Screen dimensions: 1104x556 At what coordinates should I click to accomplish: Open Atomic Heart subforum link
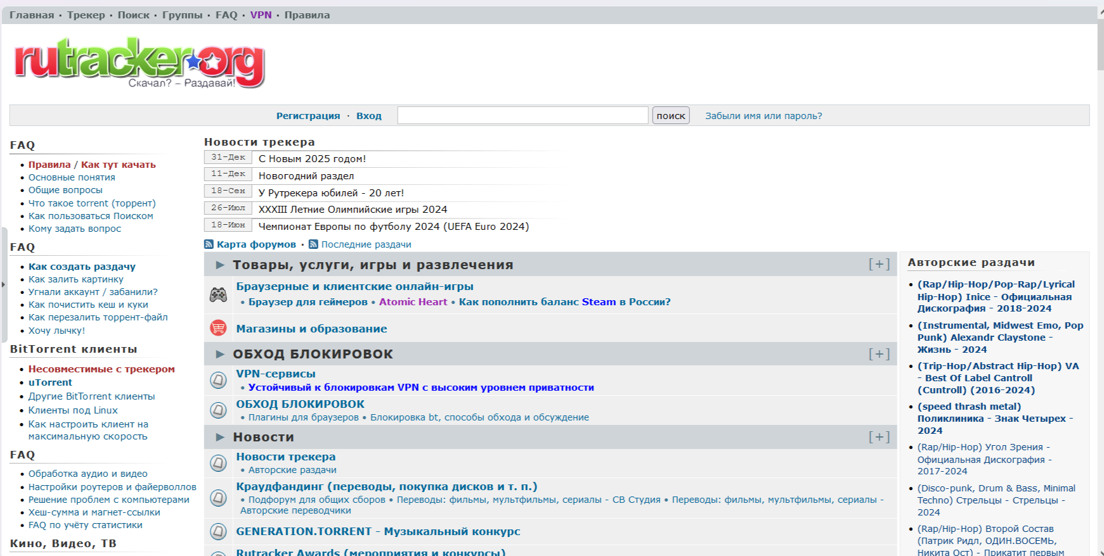(x=413, y=302)
